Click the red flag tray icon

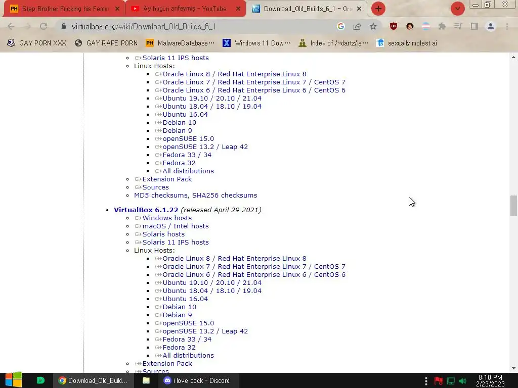coord(439,381)
